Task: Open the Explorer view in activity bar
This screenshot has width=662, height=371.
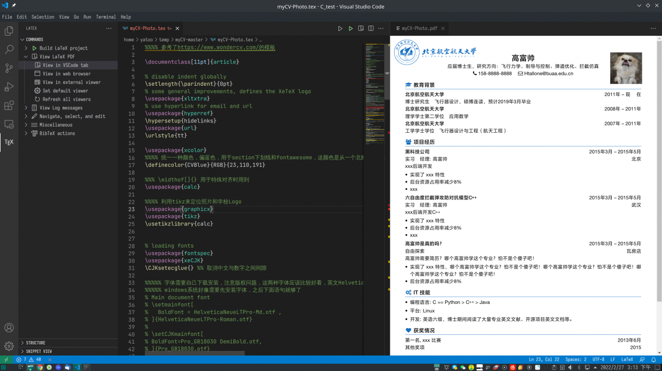Action: (9, 31)
